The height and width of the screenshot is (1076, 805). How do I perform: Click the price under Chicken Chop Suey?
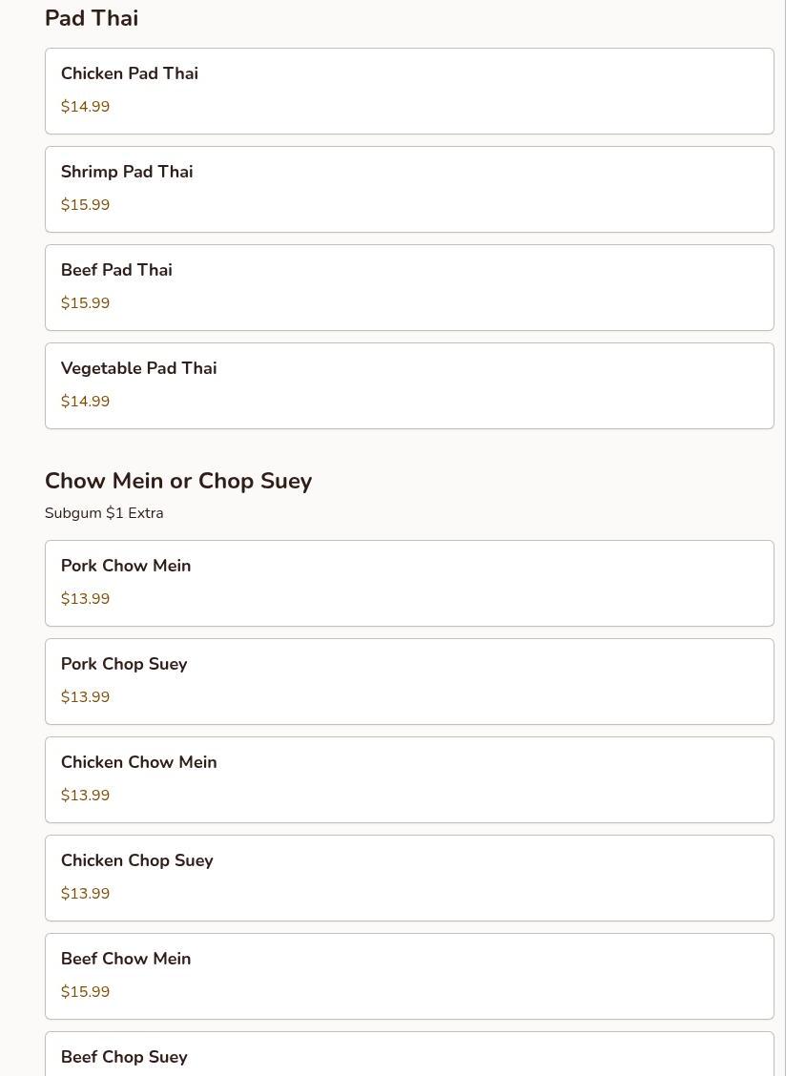point(85,894)
